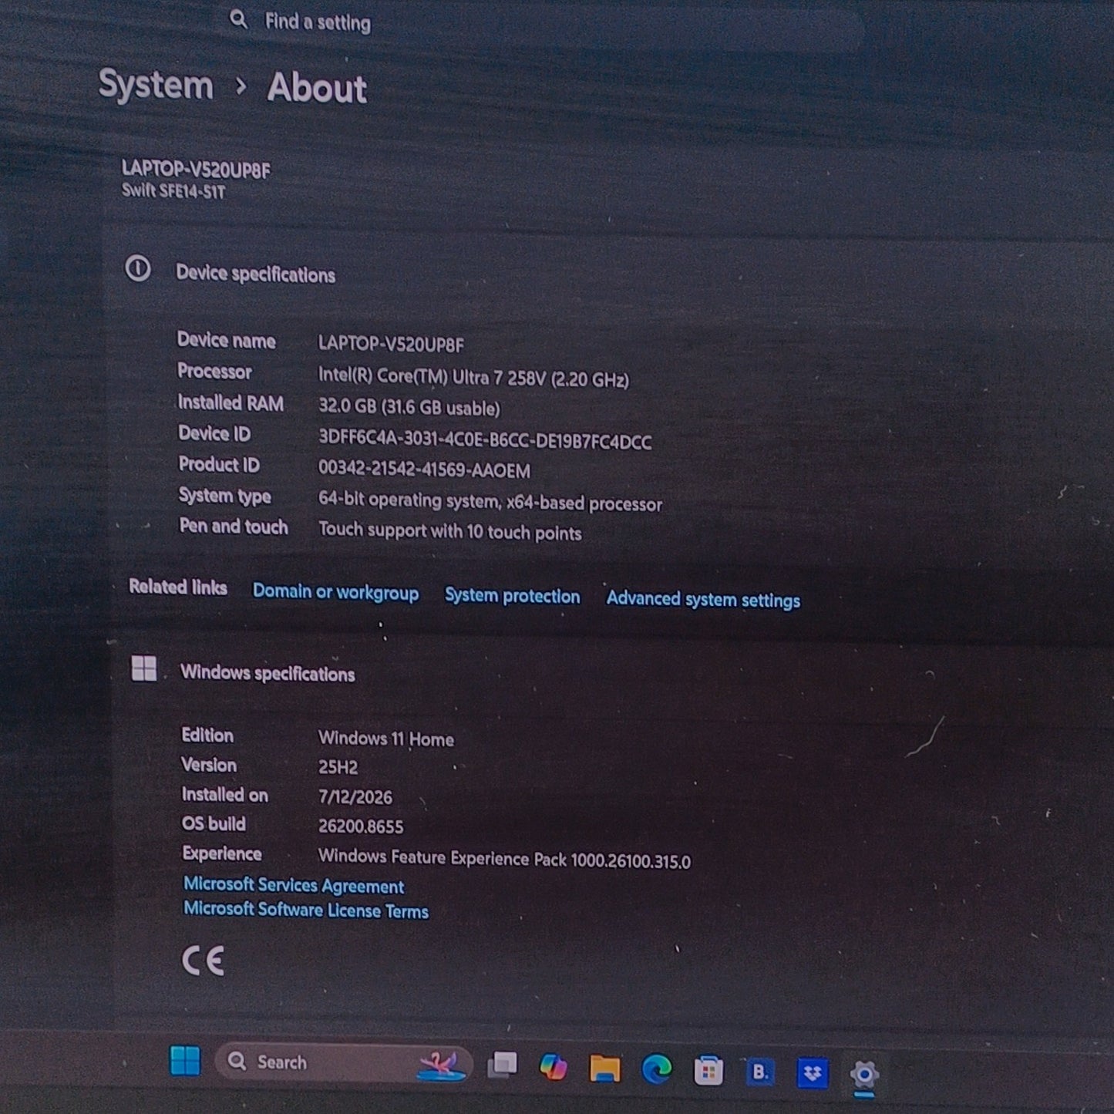
Task: Open Microsoft Store from the taskbar
Action: [x=708, y=1071]
